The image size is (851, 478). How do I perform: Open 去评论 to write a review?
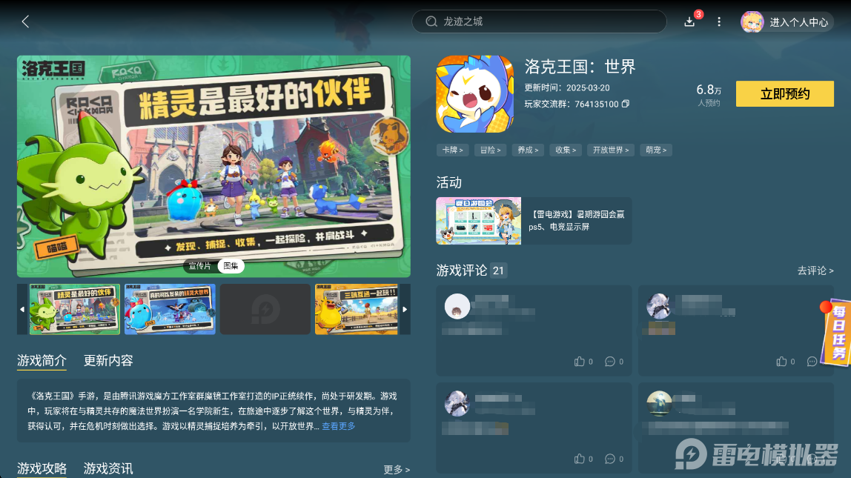click(x=815, y=270)
